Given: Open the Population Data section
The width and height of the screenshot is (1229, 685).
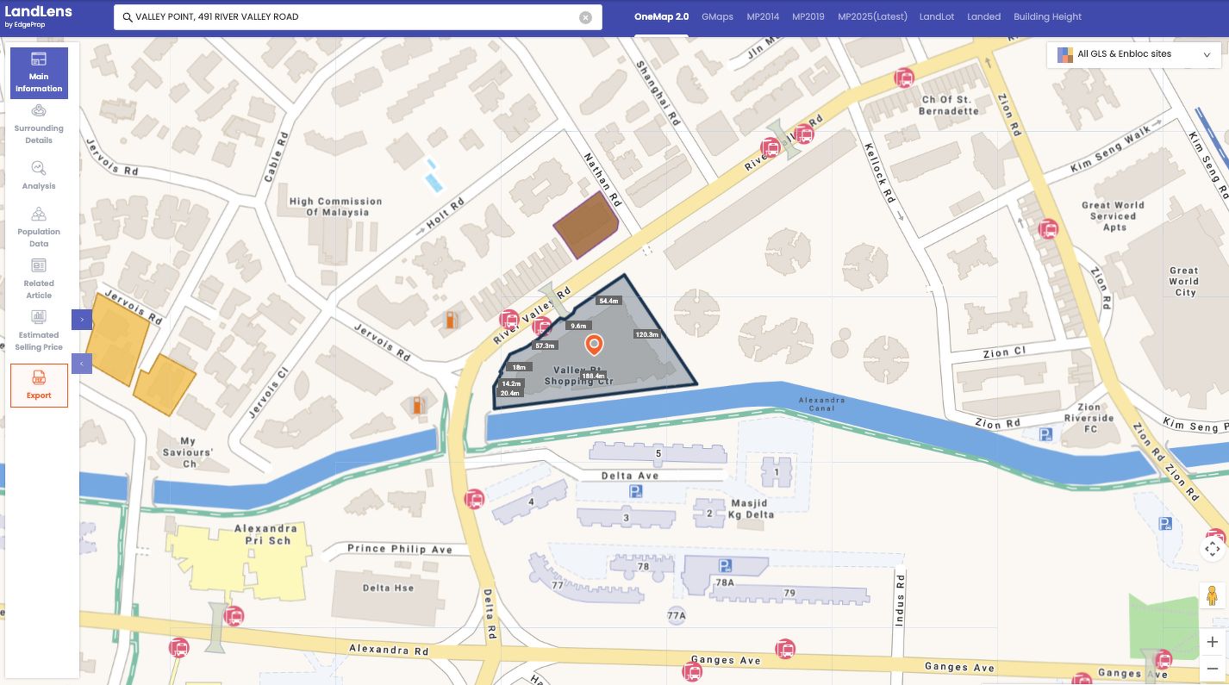Looking at the screenshot, I should (39, 227).
